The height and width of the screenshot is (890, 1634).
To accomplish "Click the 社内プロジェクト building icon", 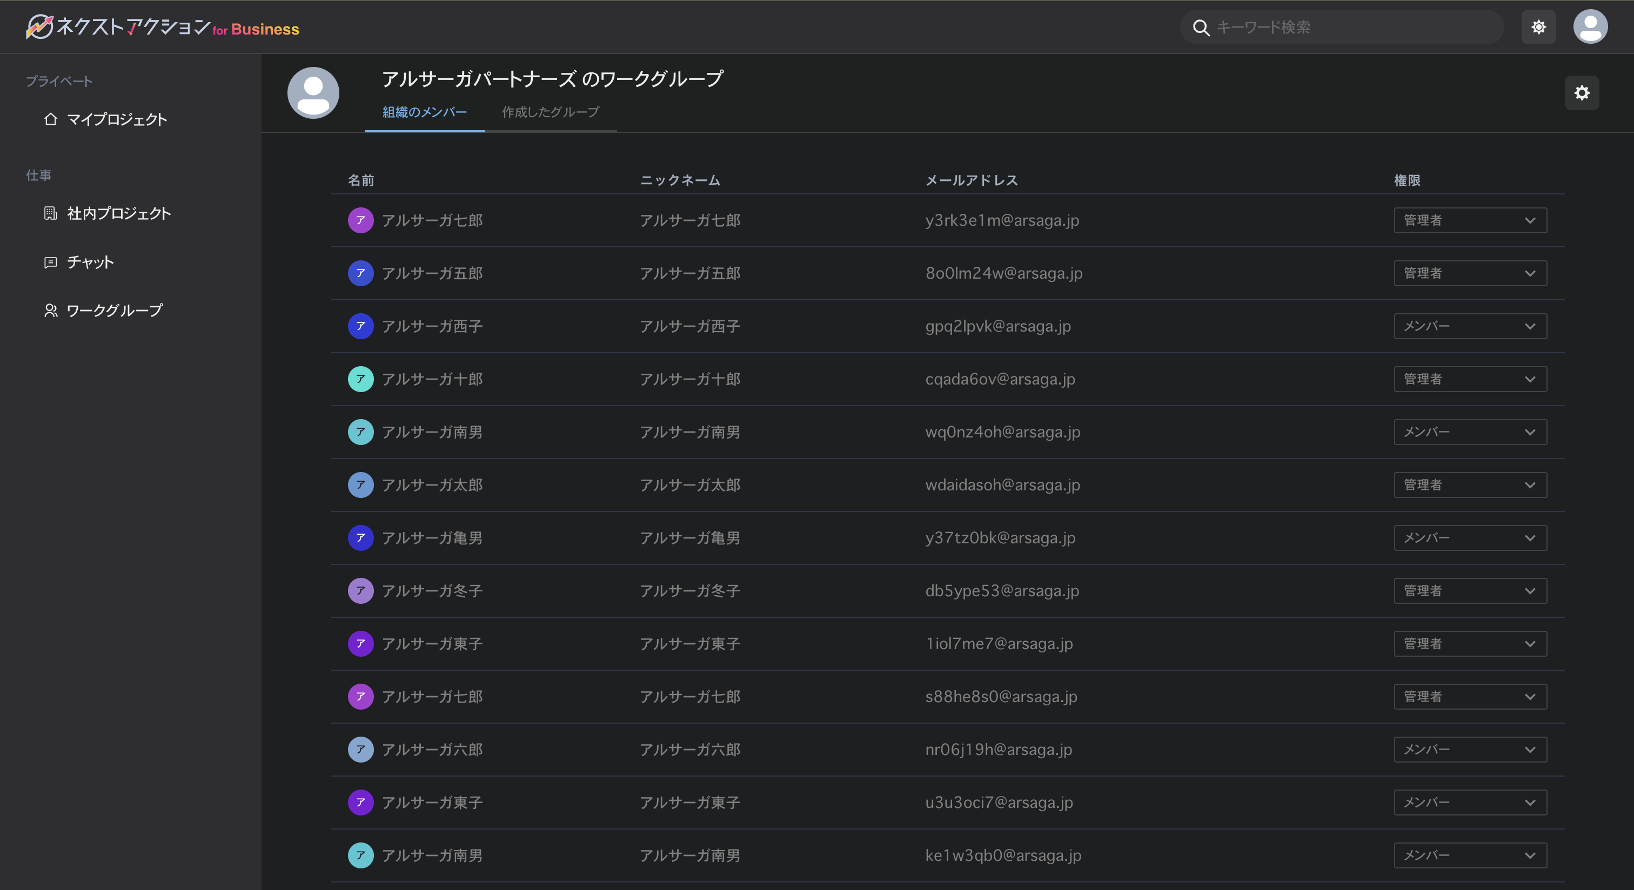I will click(51, 213).
